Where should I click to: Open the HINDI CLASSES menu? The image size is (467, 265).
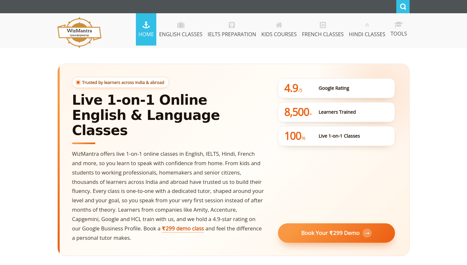[x=367, y=29]
